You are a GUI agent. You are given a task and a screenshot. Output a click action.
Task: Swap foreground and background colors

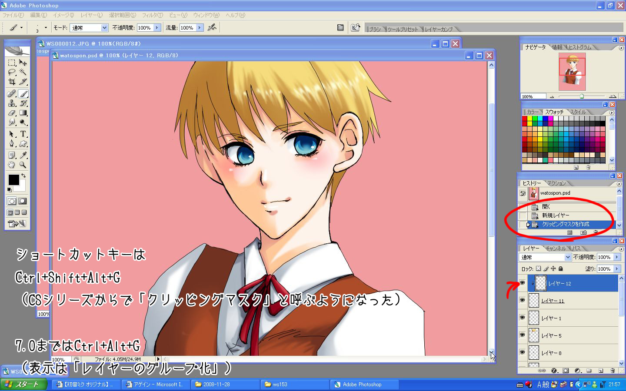[x=23, y=176]
